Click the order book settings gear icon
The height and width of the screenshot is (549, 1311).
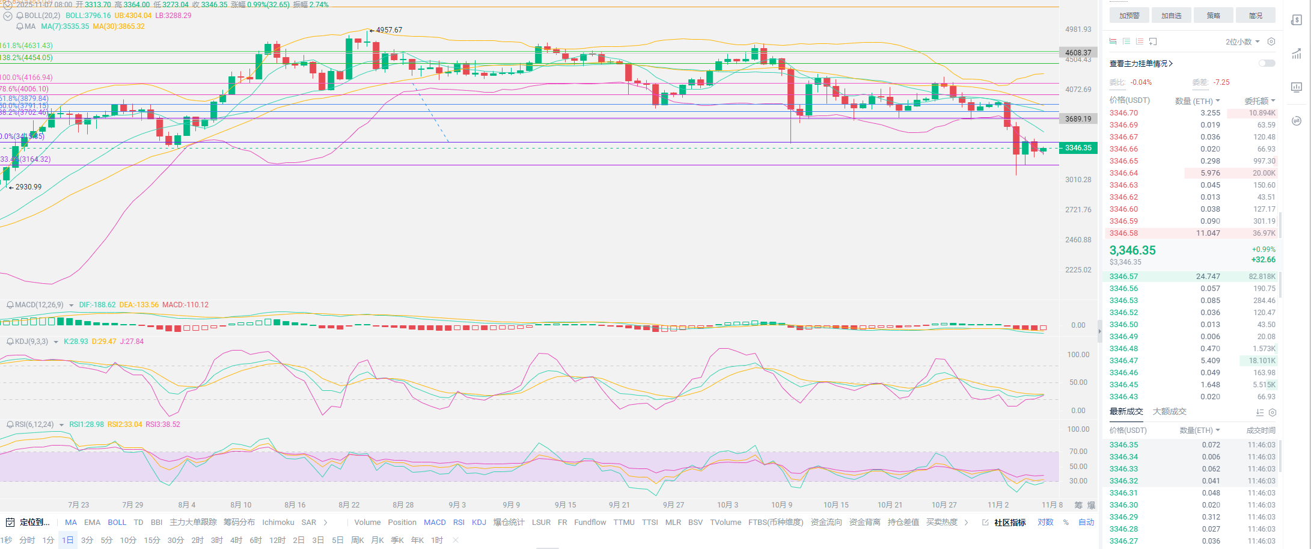pyautogui.click(x=1271, y=41)
